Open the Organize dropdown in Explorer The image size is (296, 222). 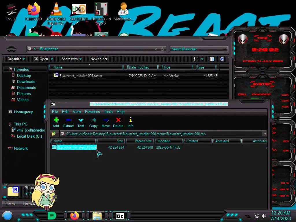[16, 59]
